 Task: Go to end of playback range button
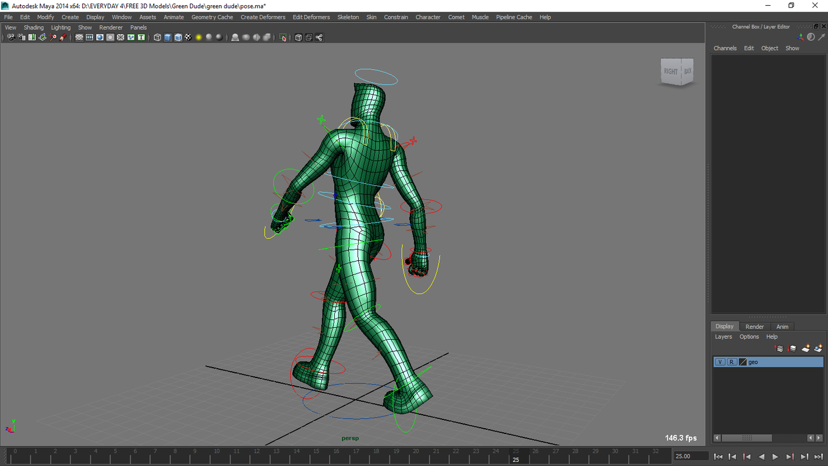(819, 457)
